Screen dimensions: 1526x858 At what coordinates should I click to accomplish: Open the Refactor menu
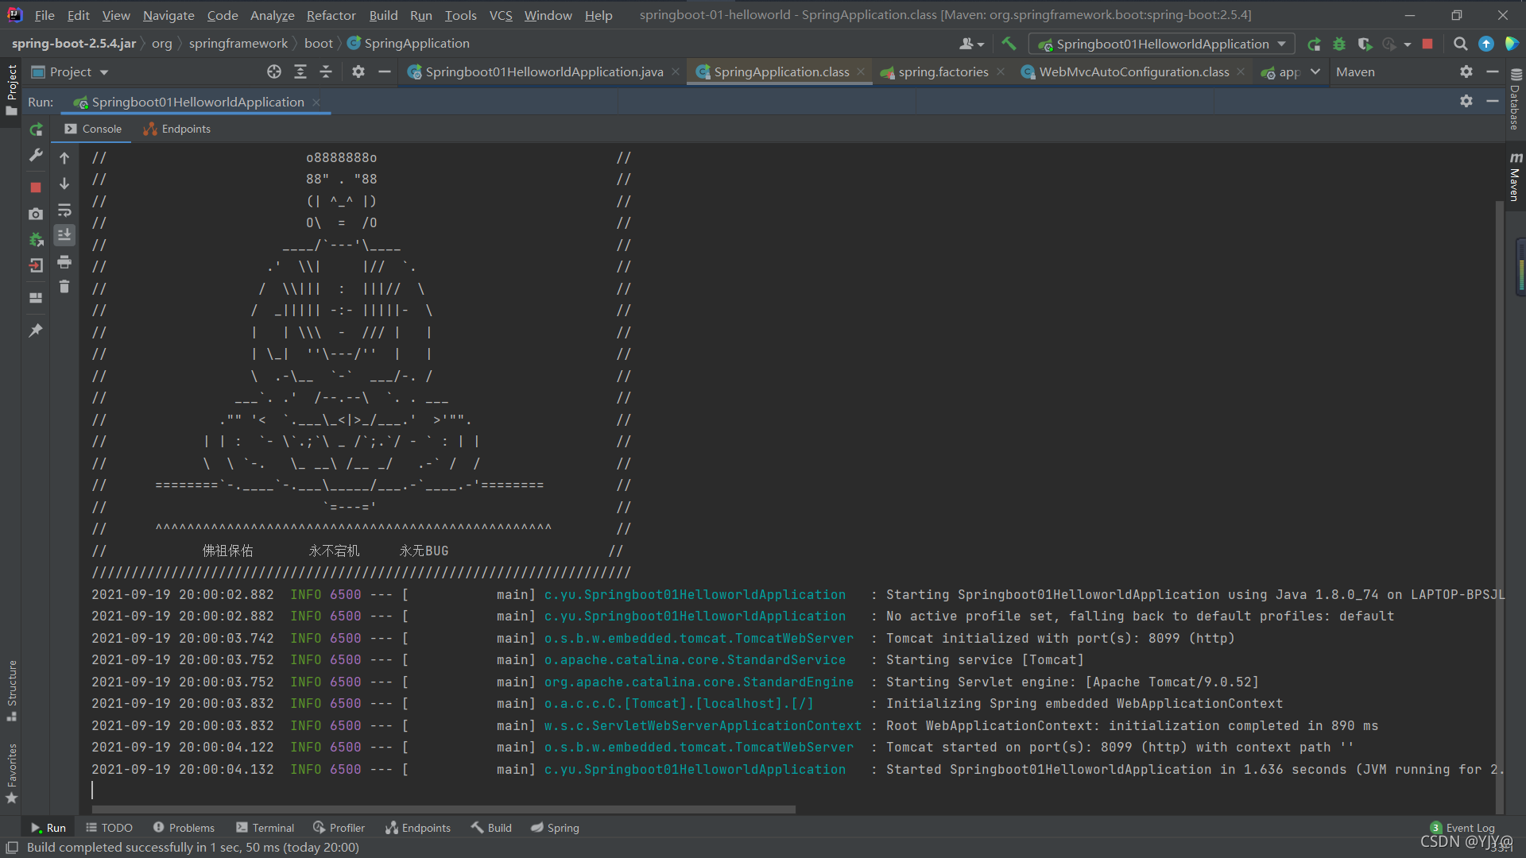(331, 15)
